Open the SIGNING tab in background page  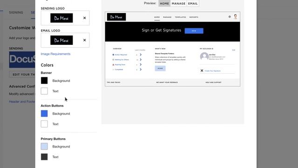(16, 13)
